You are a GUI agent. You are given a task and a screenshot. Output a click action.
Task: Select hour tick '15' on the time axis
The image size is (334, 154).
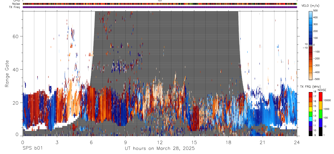click(194, 142)
